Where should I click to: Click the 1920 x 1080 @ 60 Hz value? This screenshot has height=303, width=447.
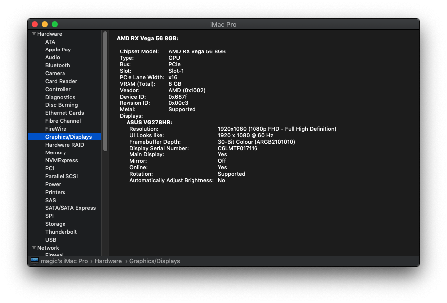pos(246,136)
